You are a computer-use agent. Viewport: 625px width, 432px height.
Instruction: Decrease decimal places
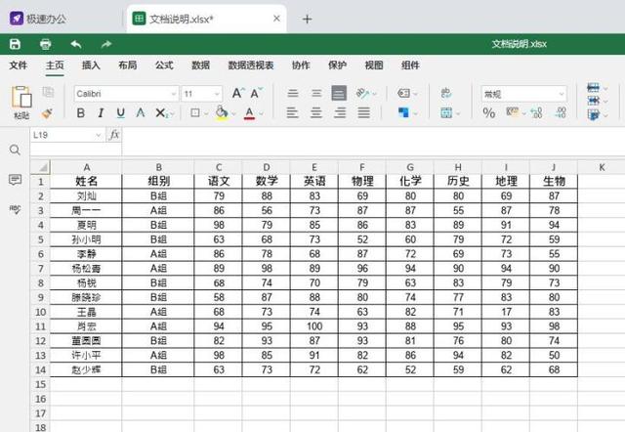pyautogui.click(x=561, y=112)
